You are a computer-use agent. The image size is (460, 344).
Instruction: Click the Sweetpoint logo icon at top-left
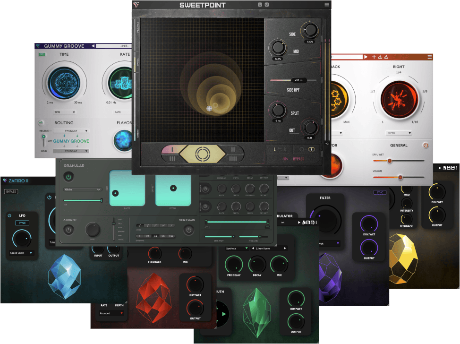136,5
